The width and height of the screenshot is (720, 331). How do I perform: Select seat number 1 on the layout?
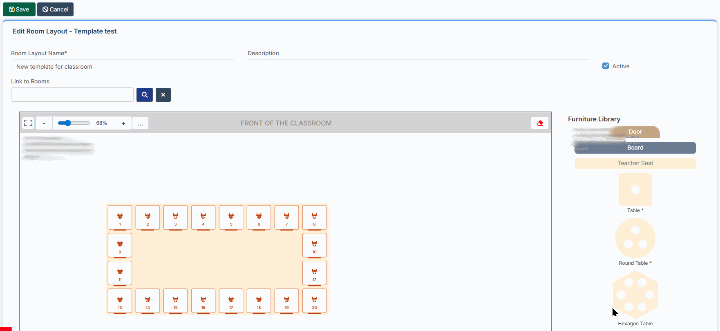(x=120, y=217)
